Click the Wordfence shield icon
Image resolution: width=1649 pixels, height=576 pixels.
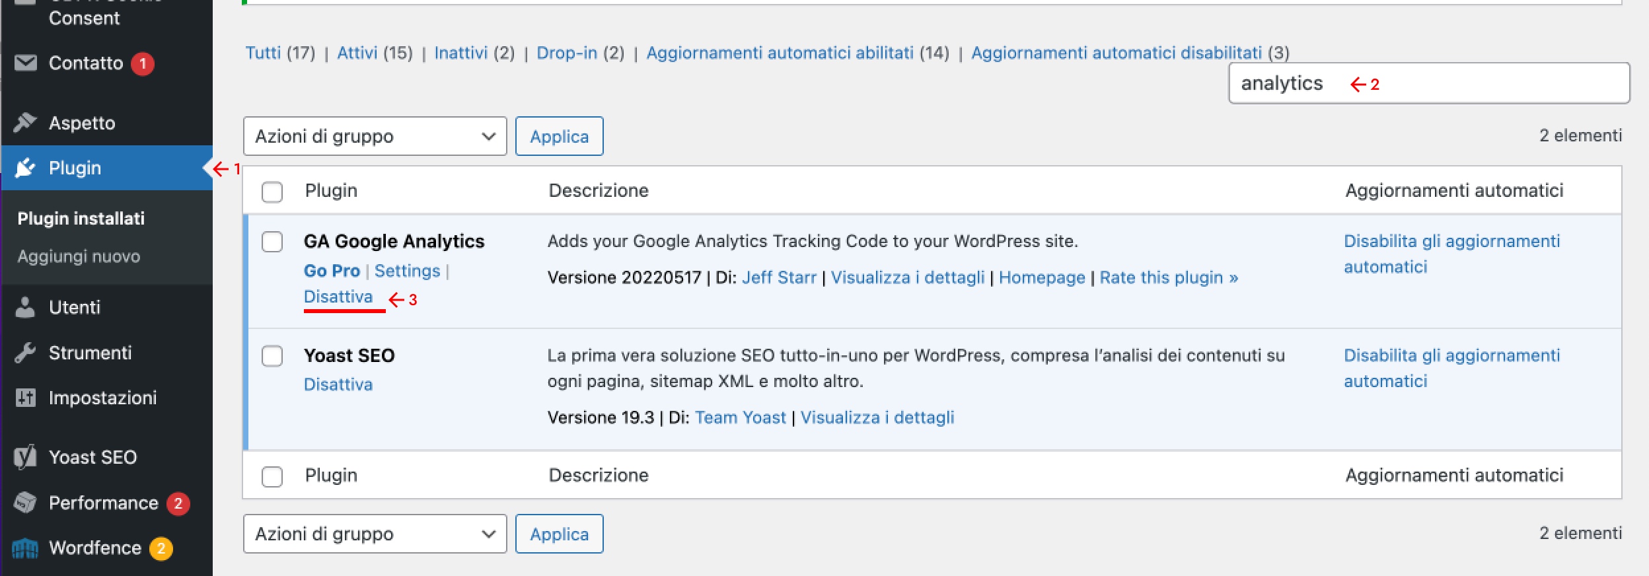coord(25,548)
